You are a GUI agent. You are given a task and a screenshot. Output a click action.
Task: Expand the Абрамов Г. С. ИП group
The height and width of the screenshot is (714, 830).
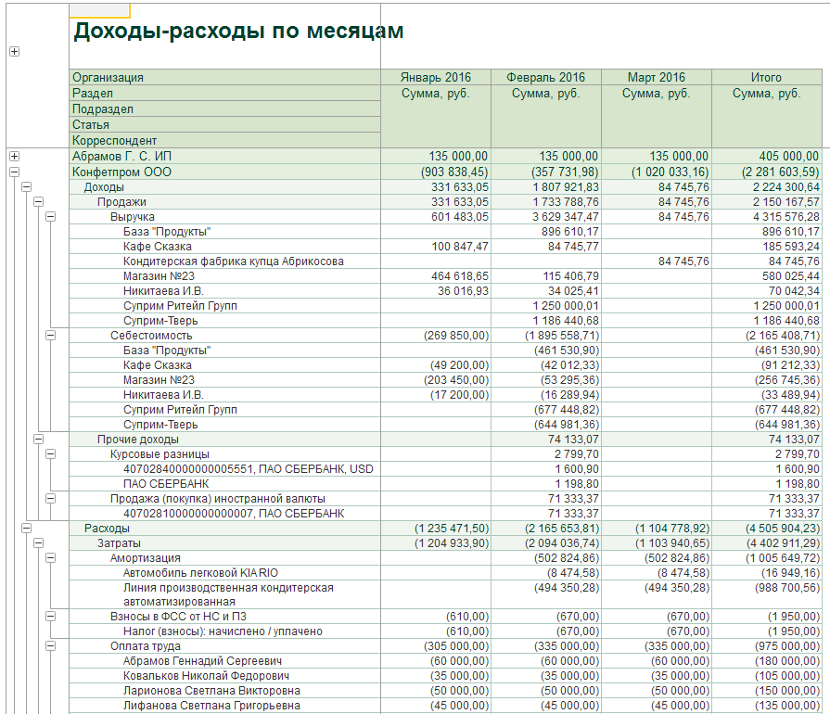(14, 156)
